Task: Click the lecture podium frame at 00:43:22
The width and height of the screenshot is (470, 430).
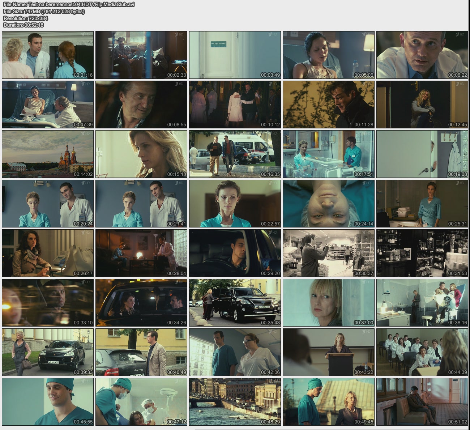Action: click(329, 352)
